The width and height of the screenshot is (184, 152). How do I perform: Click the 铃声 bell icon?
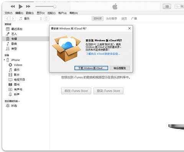pos(10,95)
